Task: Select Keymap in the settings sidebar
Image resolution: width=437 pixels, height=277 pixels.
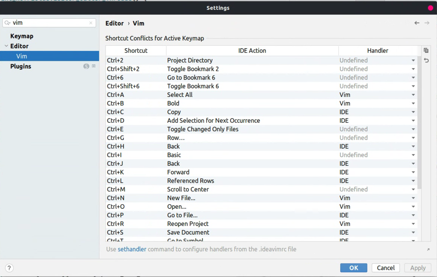Action: pos(22,36)
